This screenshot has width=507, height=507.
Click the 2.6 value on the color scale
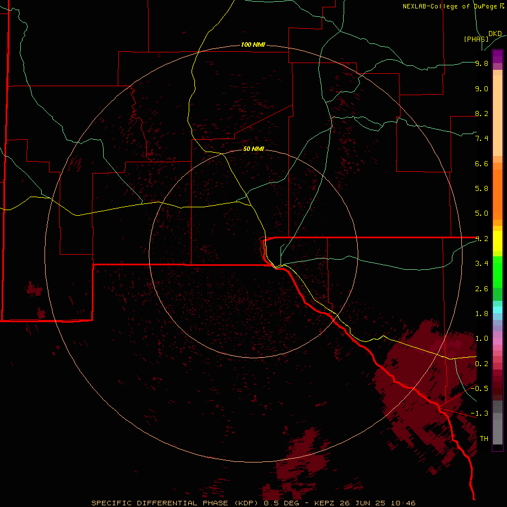482,289
